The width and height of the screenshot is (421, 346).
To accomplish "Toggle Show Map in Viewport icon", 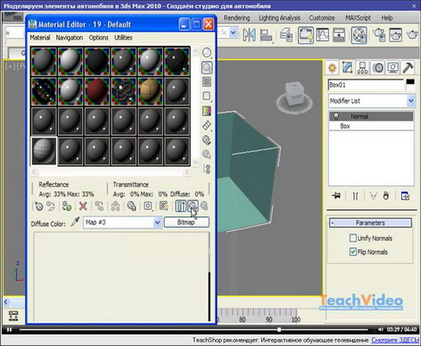I will 164,206.
